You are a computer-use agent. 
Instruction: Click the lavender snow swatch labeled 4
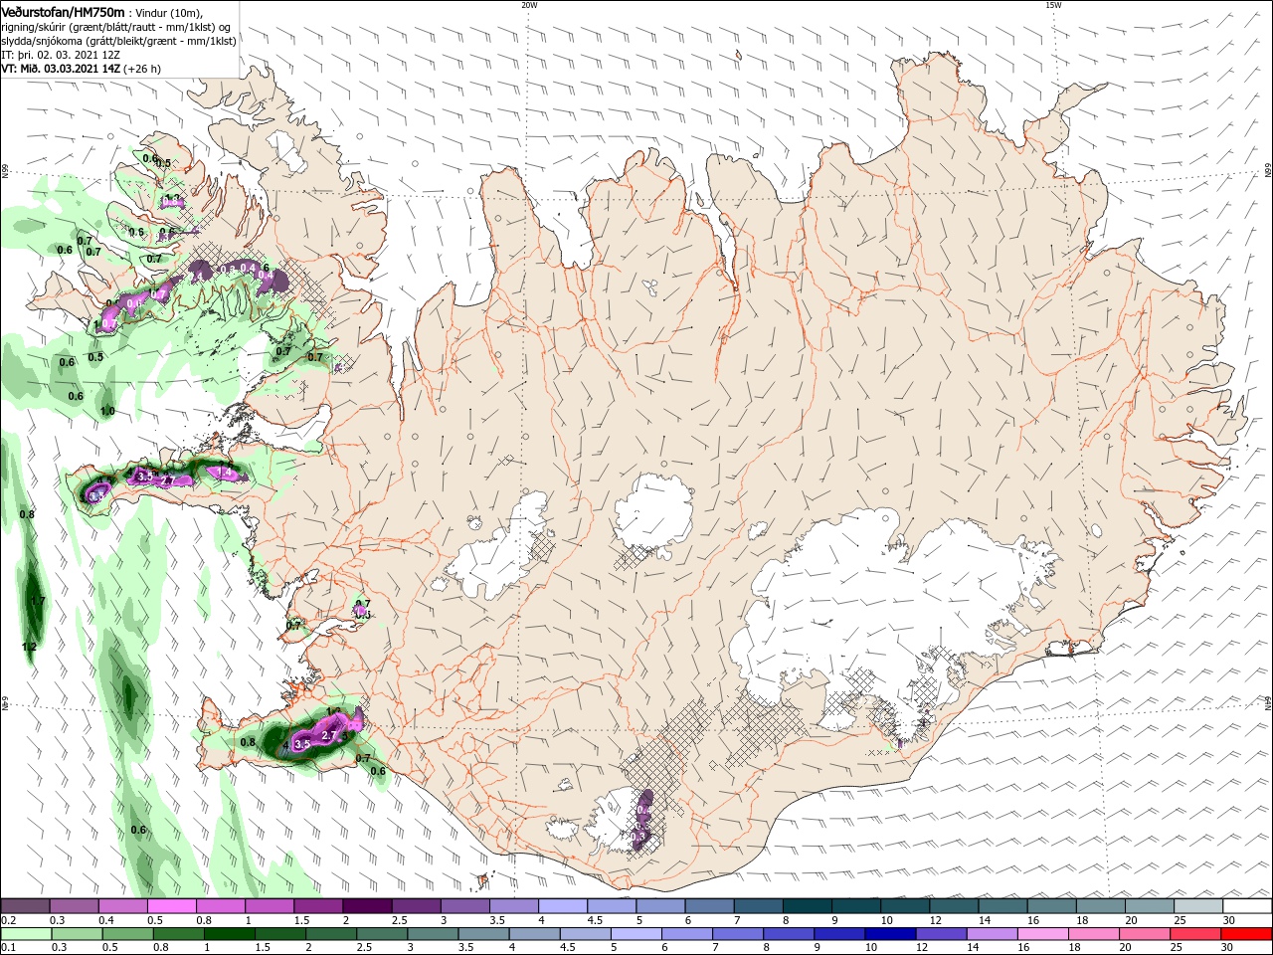562,906
